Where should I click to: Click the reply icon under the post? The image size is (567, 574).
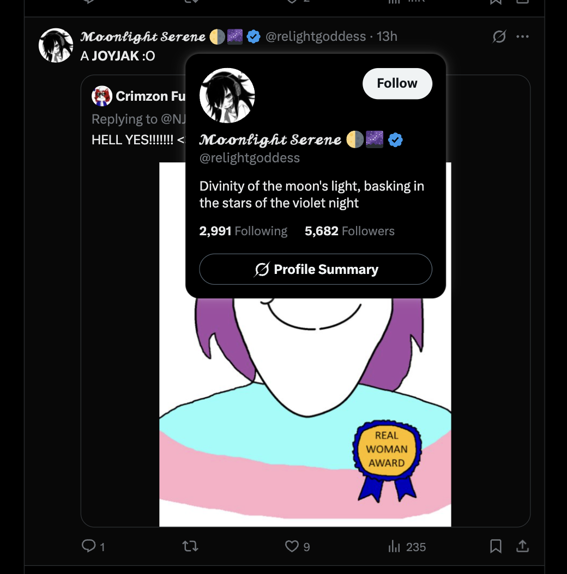pos(89,546)
